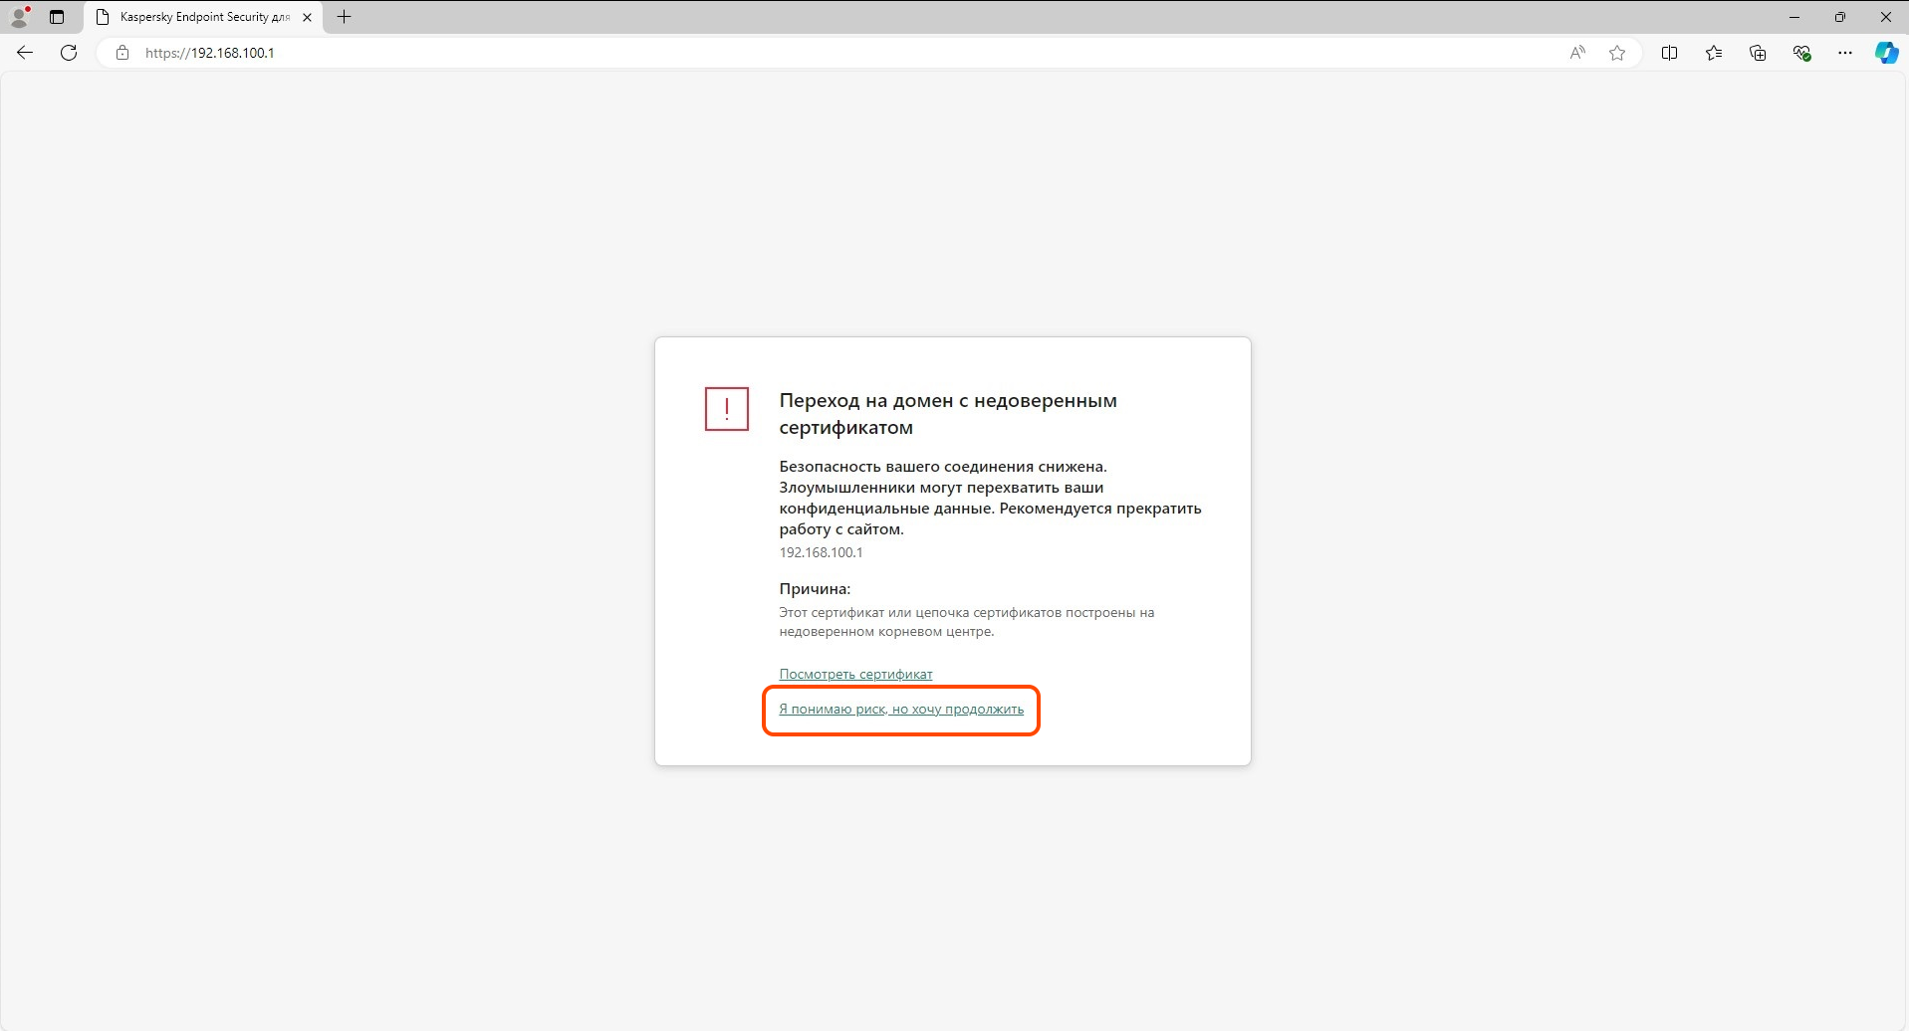Add this page to favorites with the star icon
The image size is (1909, 1031).
pyautogui.click(x=1617, y=53)
